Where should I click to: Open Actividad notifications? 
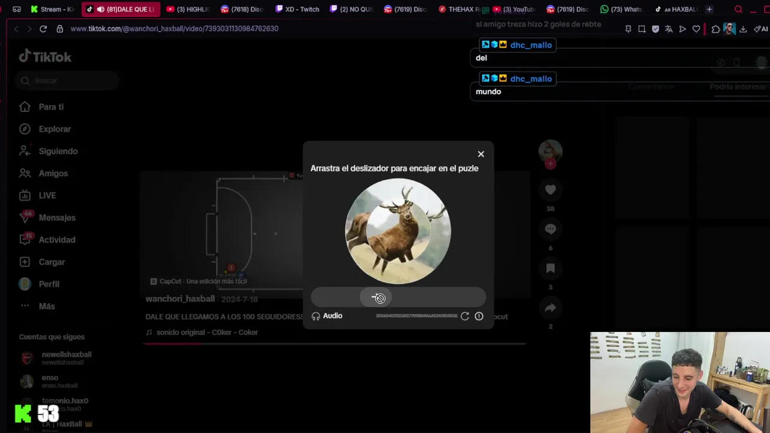57,240
